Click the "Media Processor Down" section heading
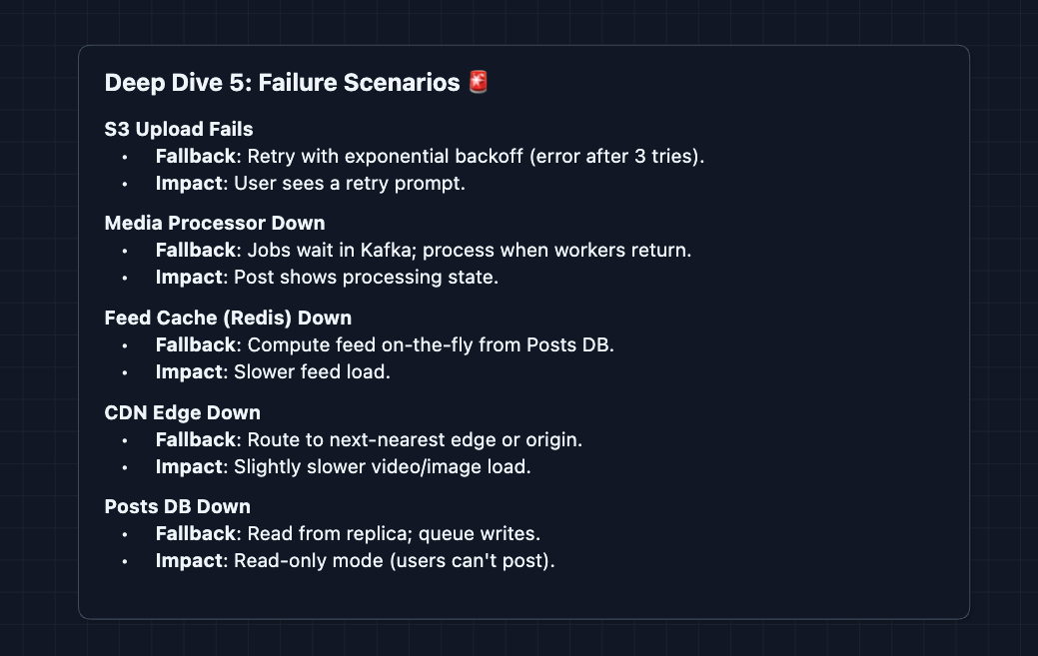The image size is (1038, 656). click(215, 223)
